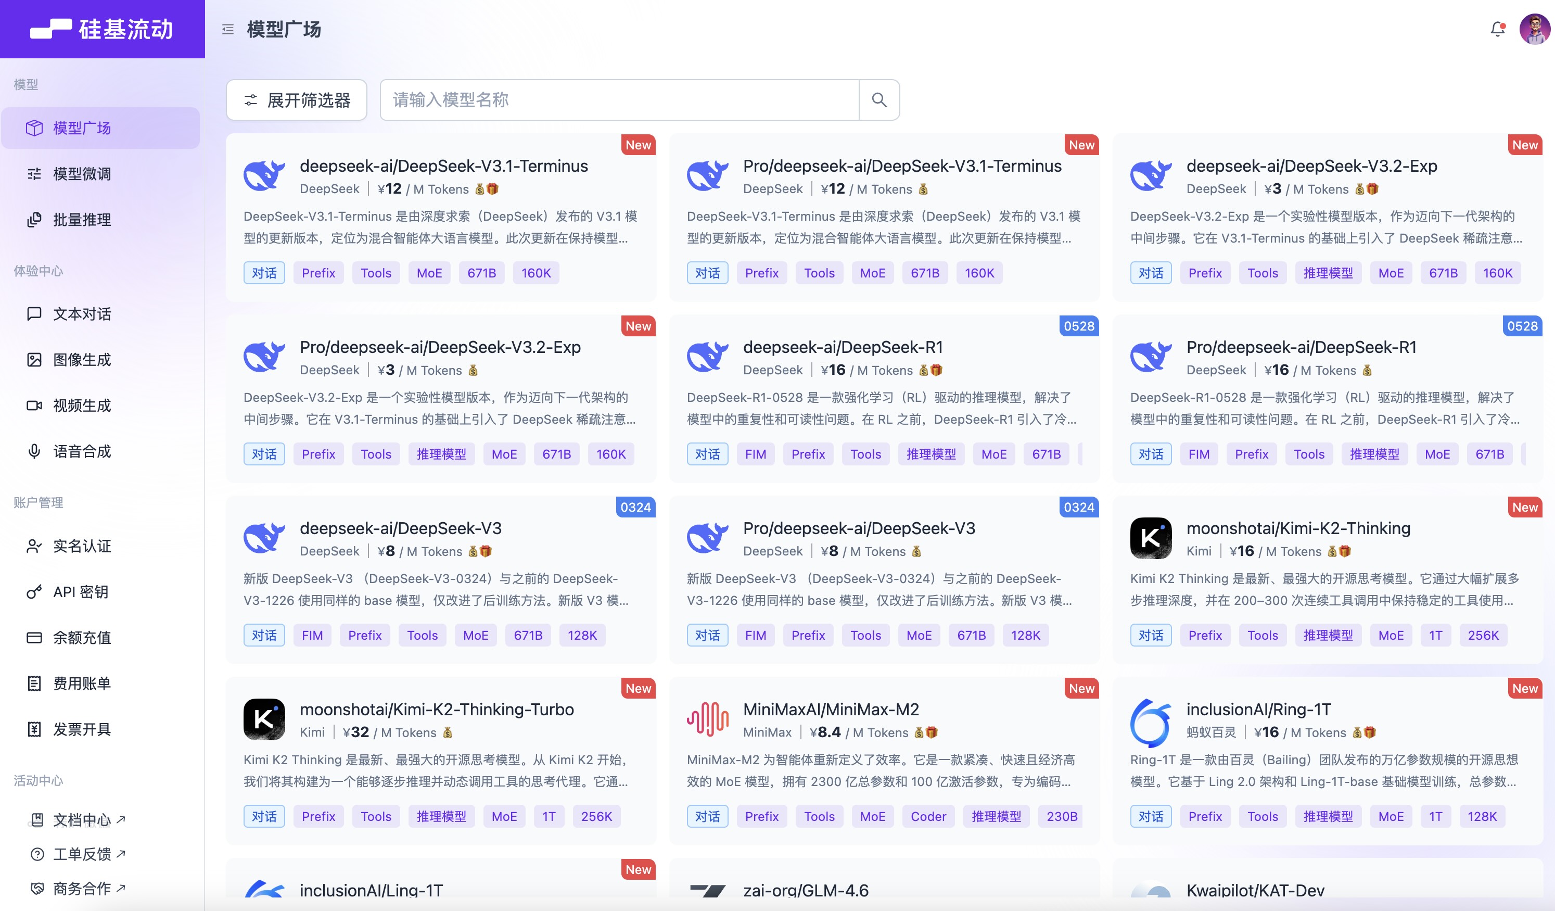Open API 密钥 management page

pyautogui.click(x=80, y=592)
